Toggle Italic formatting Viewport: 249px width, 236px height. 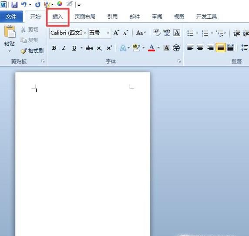point(64,48)
